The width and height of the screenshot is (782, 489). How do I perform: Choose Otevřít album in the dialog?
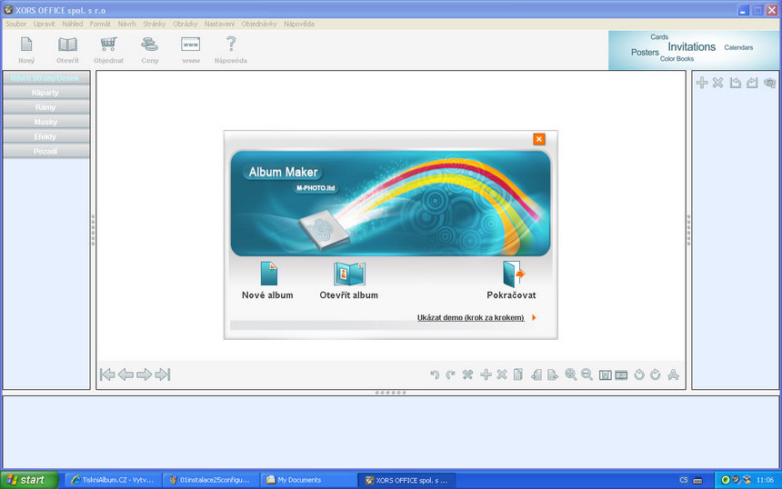click(x=348, y=281)
